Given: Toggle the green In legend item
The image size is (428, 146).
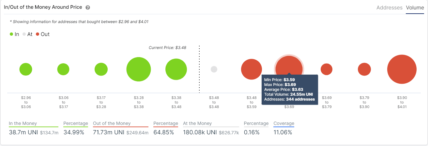Looking at the screenshot, I should 15,34.
